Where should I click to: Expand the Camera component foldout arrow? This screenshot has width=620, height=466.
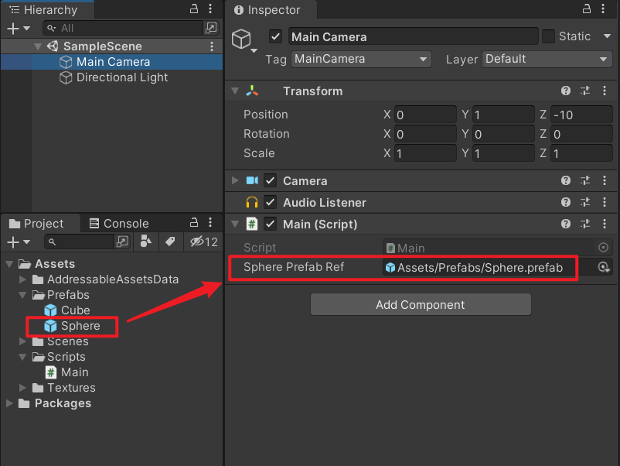pos(235,181)
